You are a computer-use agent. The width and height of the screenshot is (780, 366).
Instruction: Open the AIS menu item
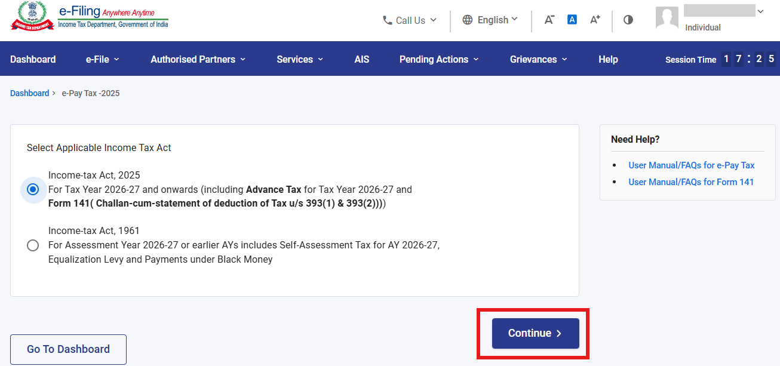click(x=362, y=59)
